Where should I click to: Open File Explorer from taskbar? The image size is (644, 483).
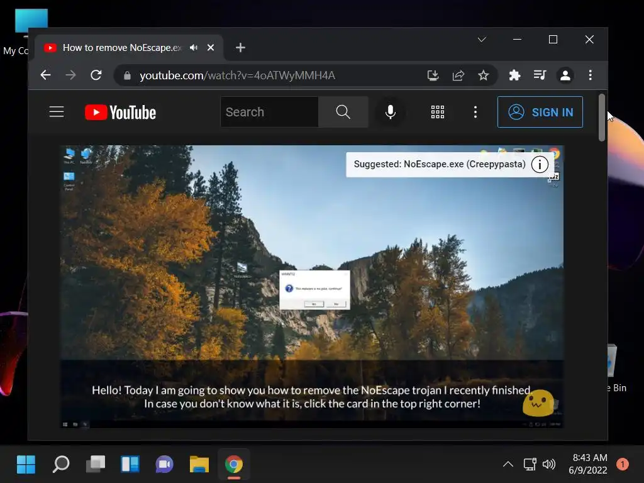pos(199,465)
